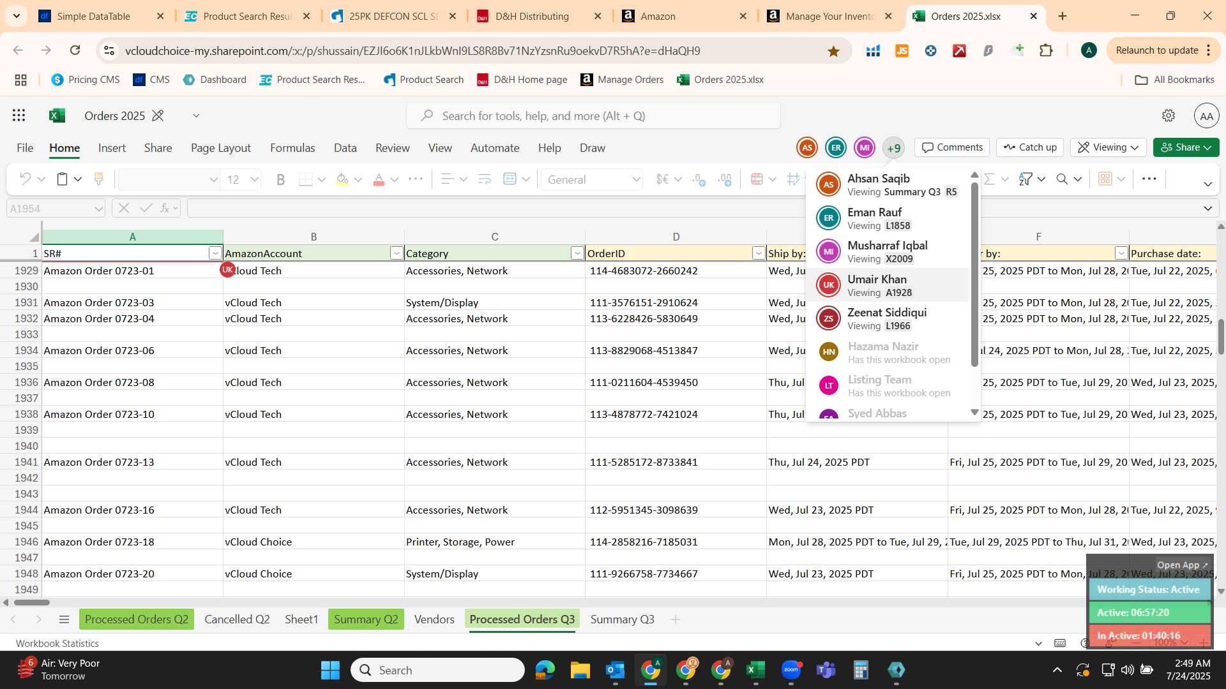1226x689 pixels.
Task: Click the Increase Decimal icon
Action: click(725, 180)
